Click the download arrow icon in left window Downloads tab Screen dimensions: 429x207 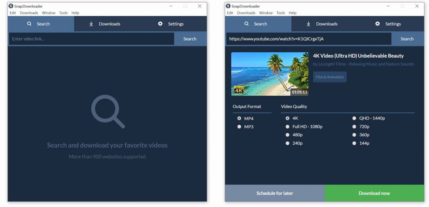[x=91, y=24]
